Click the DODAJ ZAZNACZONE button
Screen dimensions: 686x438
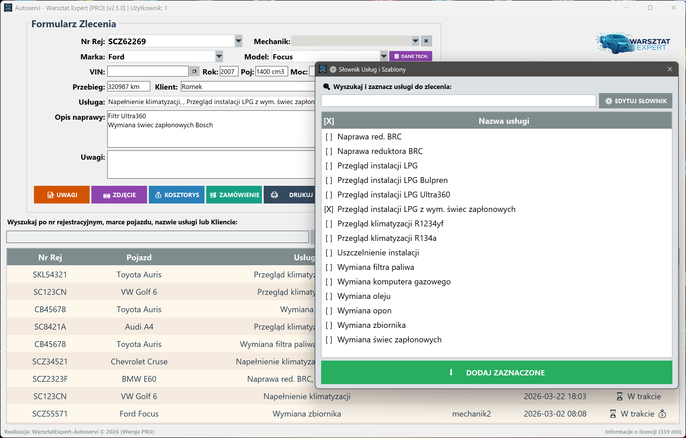pyautogui.click(x=496, y=372)
